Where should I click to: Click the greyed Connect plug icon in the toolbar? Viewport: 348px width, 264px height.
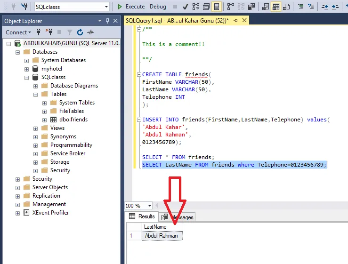tap(14, 7)
